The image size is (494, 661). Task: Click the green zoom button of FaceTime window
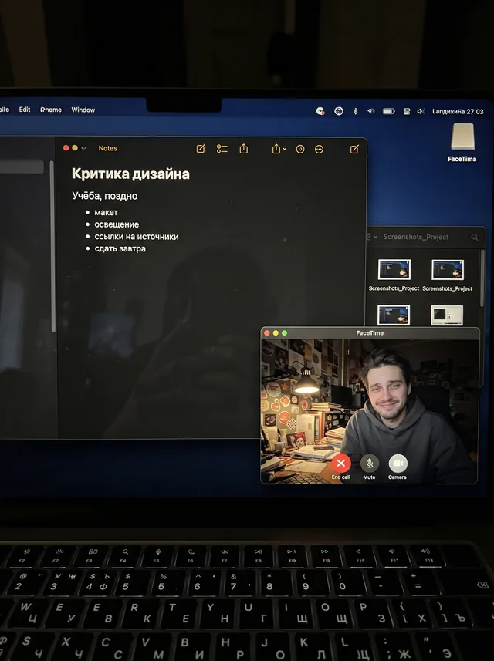(x=285, y=333)
